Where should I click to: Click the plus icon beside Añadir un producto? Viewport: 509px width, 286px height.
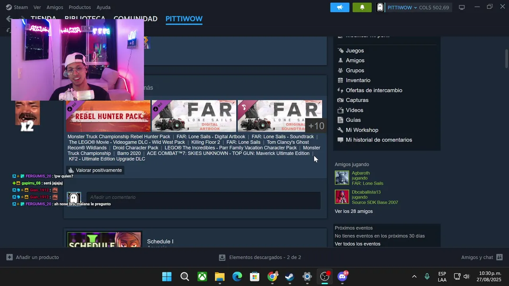click(10, 257)
